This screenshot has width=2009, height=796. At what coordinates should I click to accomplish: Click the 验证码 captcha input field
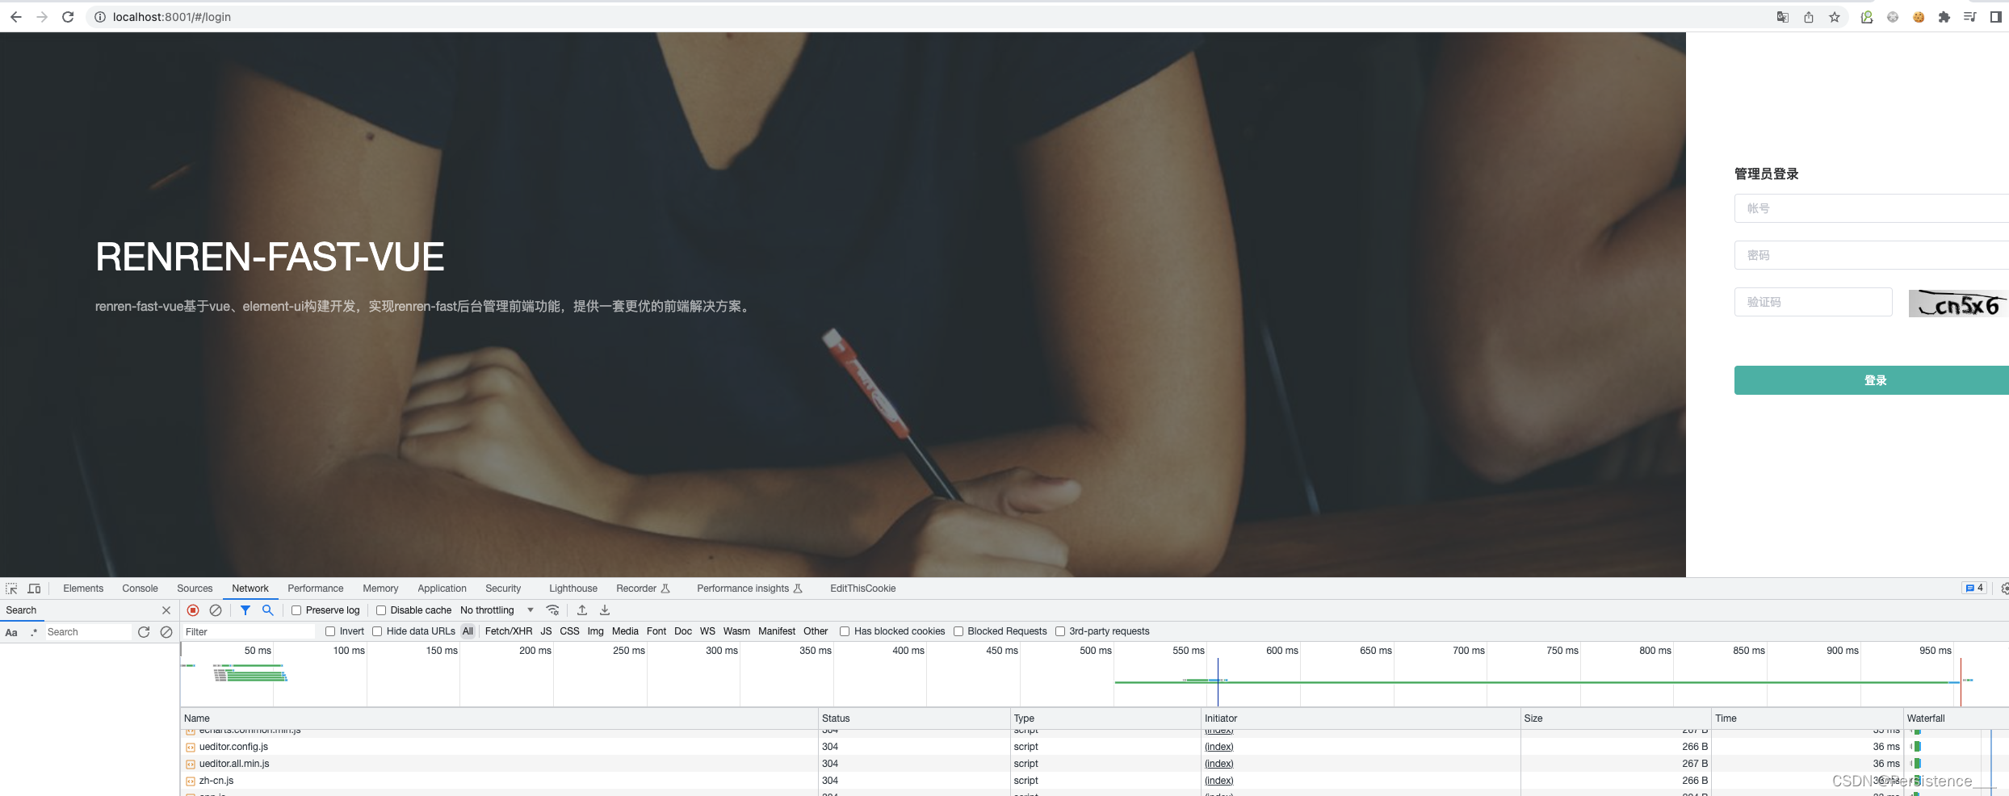[x=1814, y=302]
